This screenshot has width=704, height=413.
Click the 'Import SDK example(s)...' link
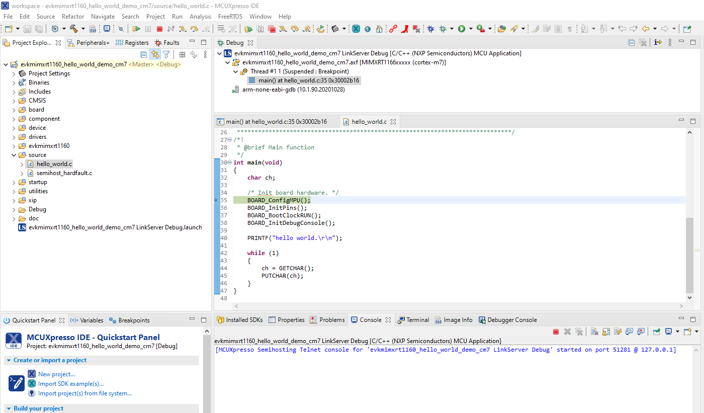(71, 384)
